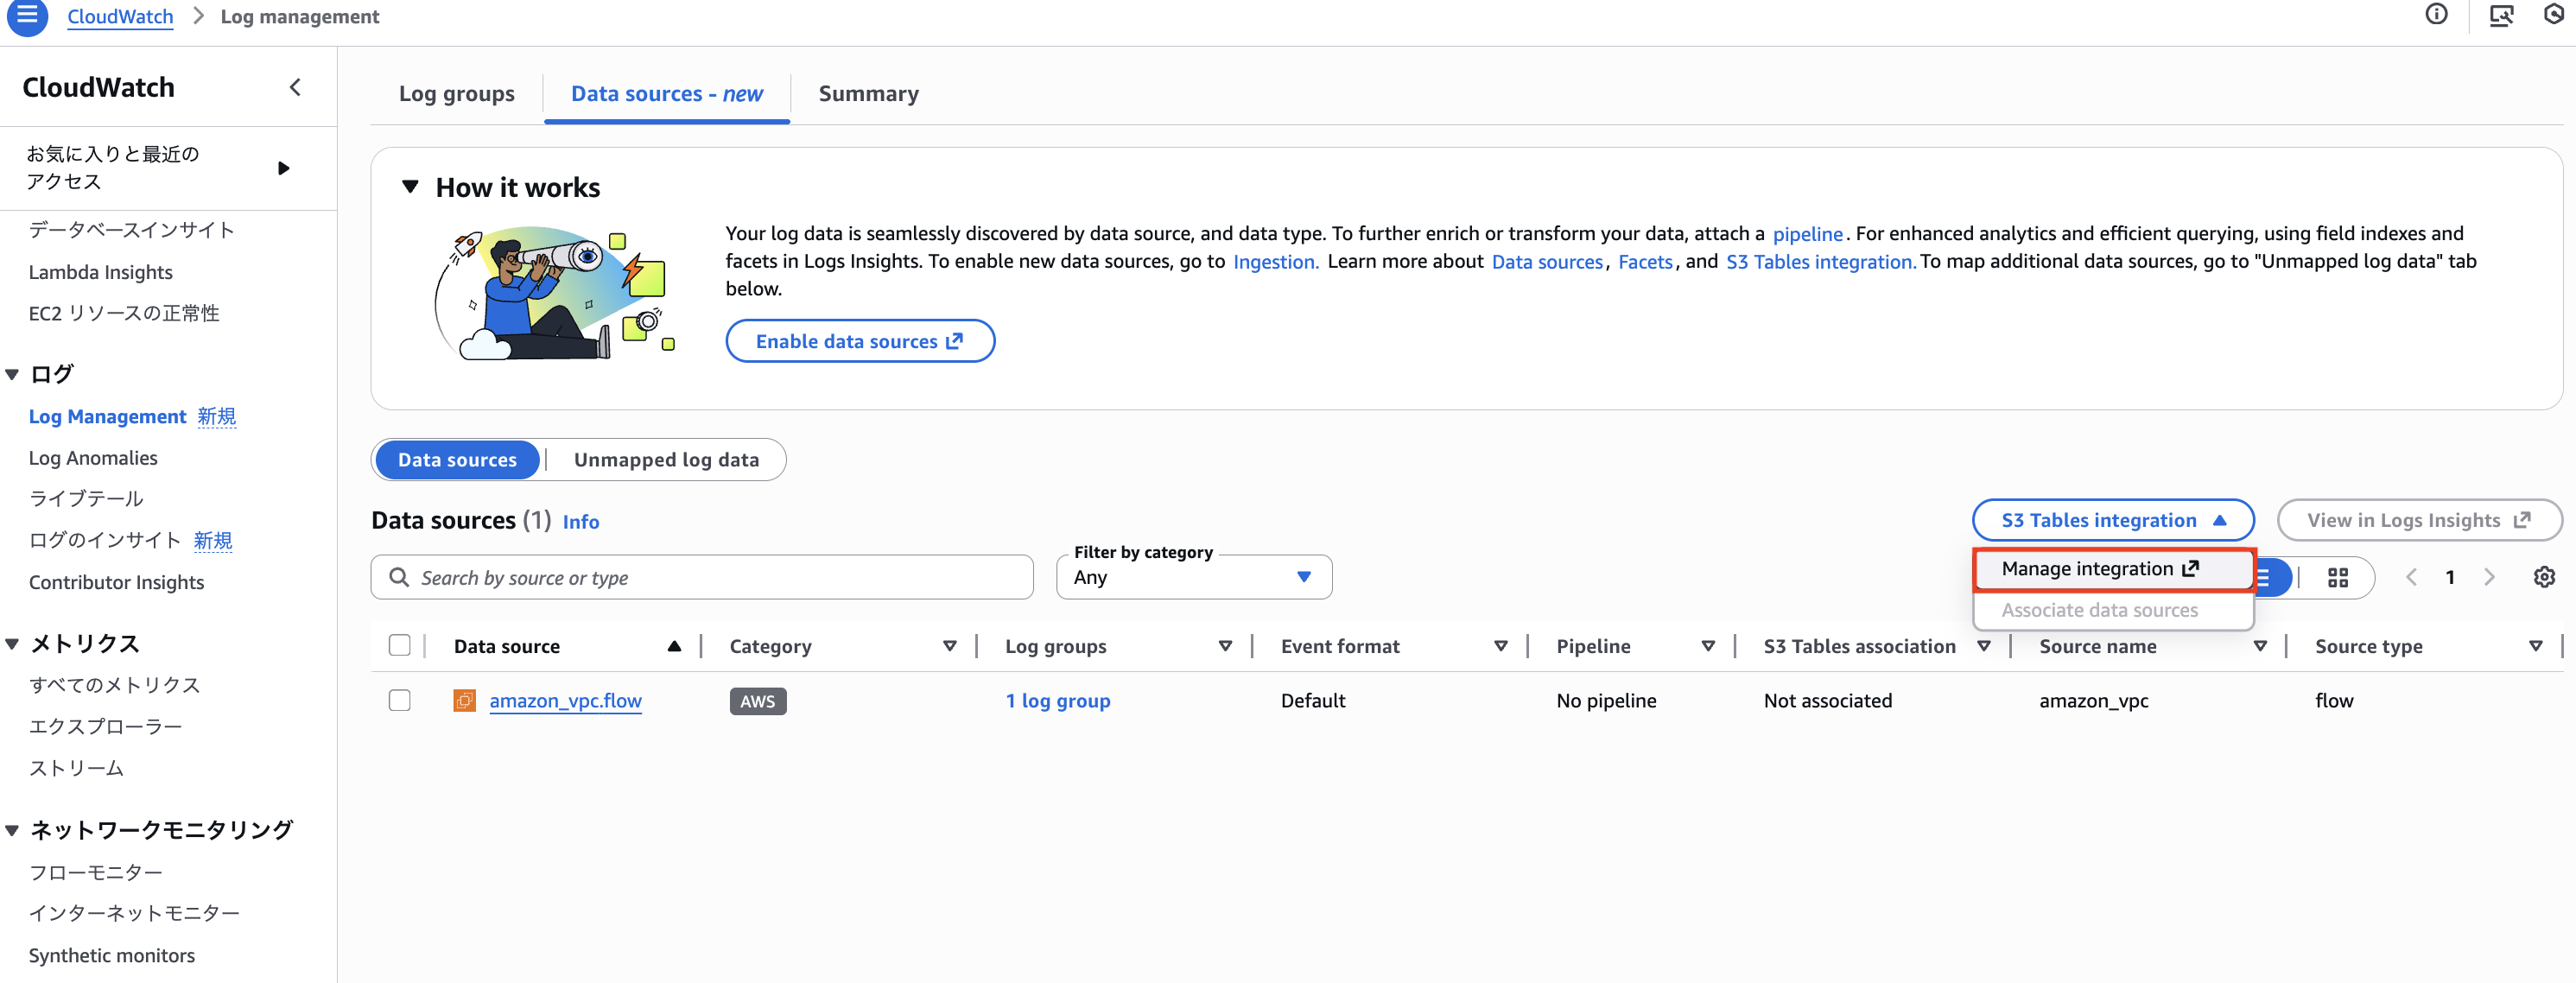Go to next page arrow
2576x983 pixels.
click(2489, 577)
